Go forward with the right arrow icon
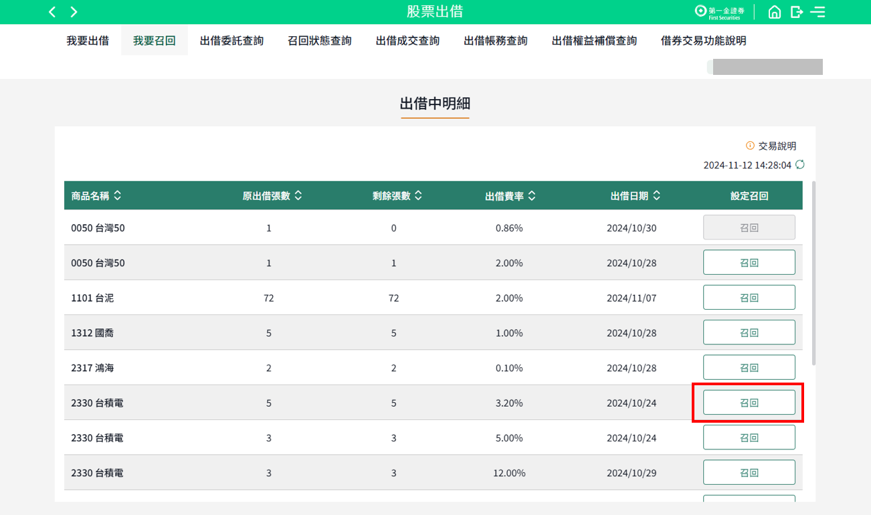Screen dimensions: 871x515 coord(74,12)
